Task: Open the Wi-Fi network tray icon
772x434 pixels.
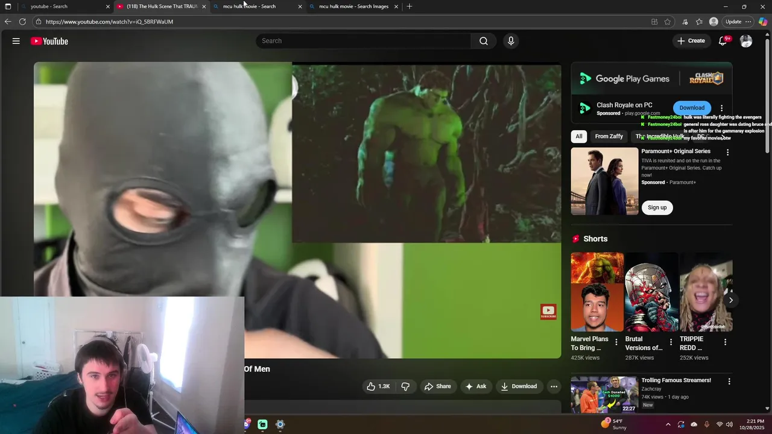Action: coord(720,424)
